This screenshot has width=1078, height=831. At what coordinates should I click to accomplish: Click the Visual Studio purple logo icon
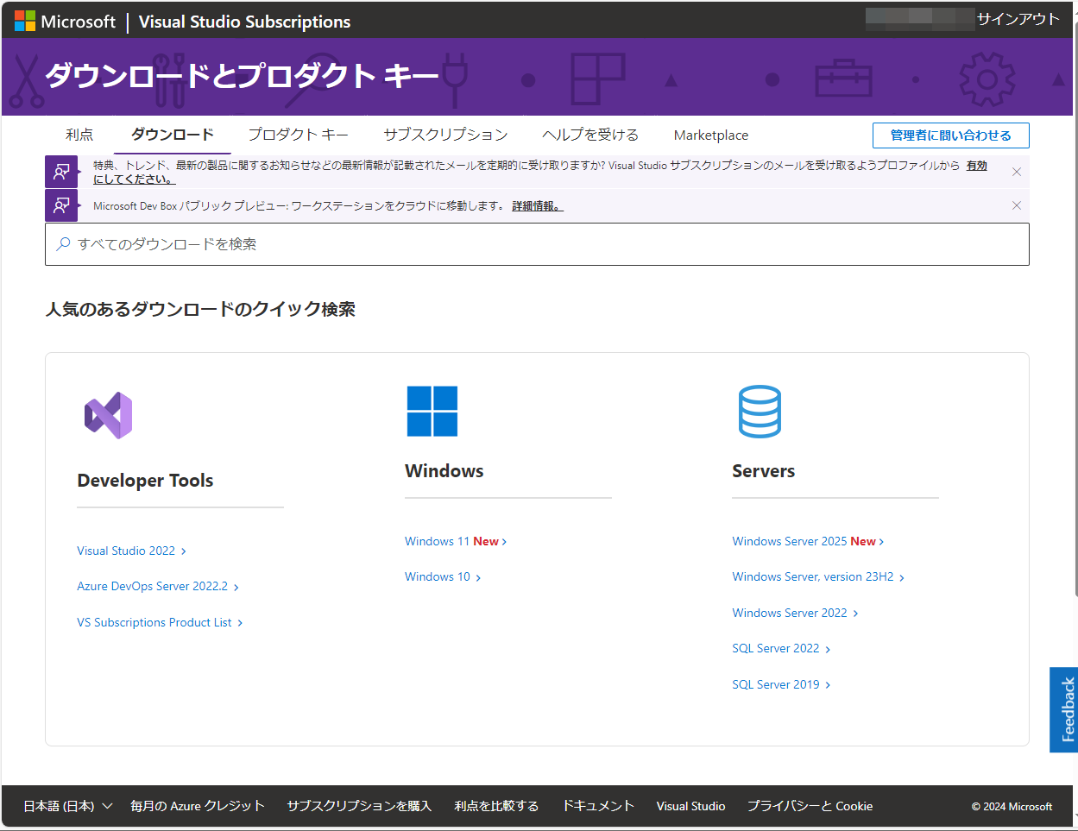point(109,415)
